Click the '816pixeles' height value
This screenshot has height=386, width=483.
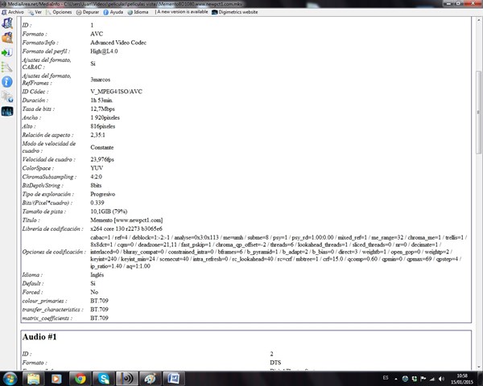coord(102,126)
